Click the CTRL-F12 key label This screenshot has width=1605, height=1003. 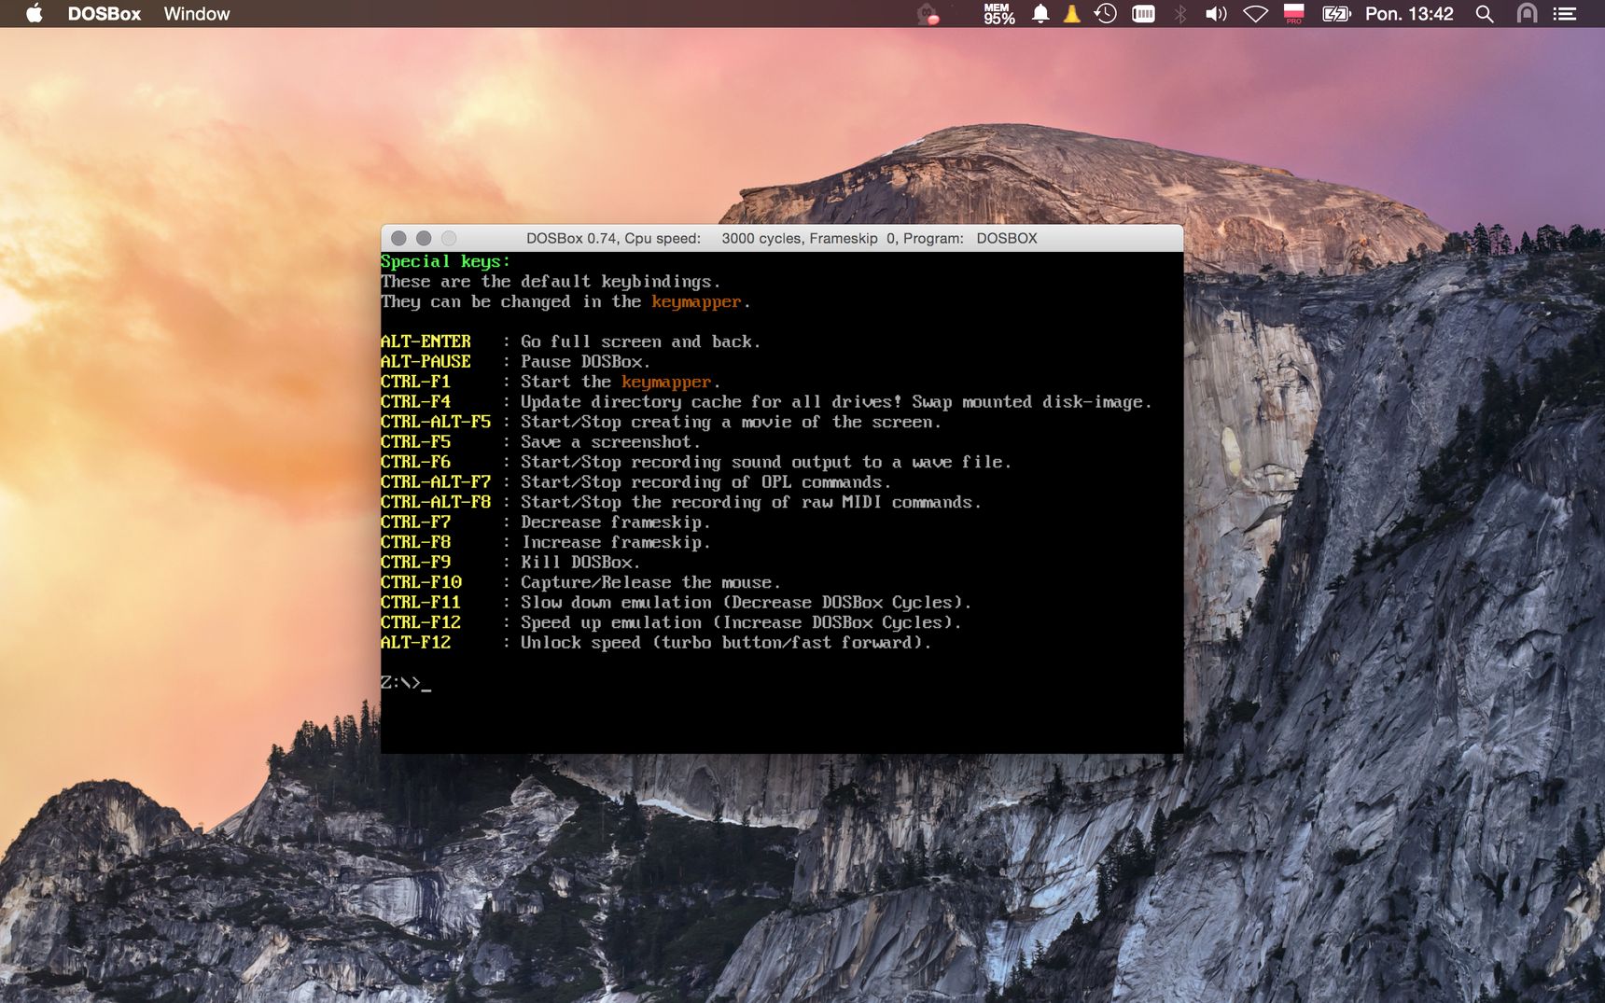pyautogui.click(x=421, y=622)
